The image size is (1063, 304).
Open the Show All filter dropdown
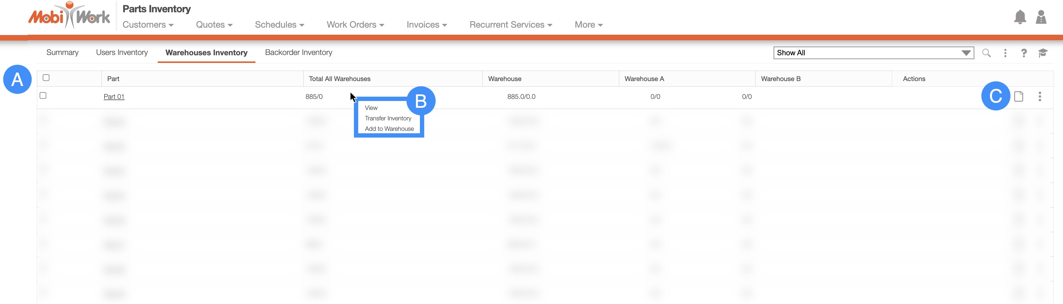(x=873, y=53)
